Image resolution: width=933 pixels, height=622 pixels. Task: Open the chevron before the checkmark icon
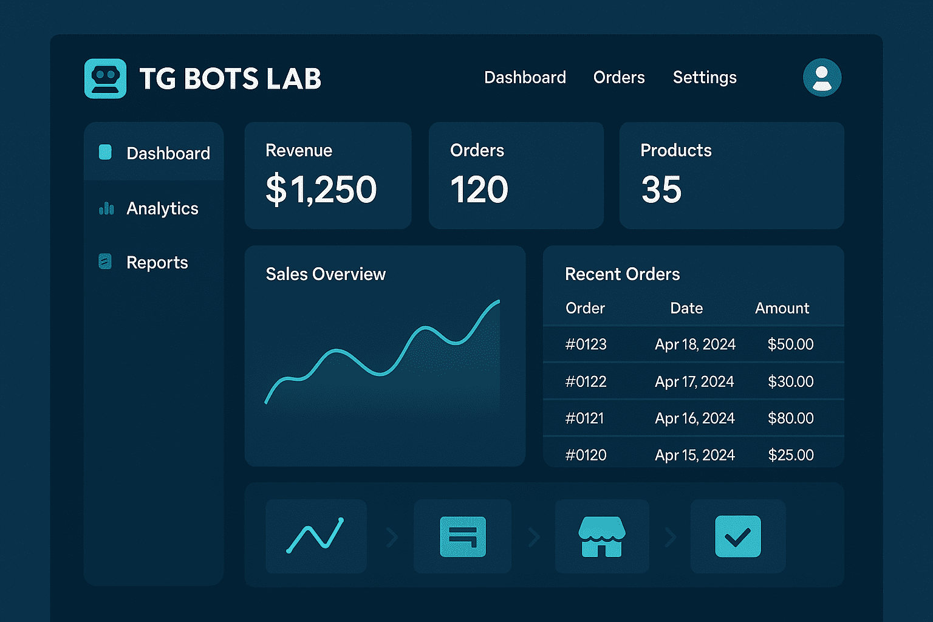pyautogui.click(x=671, y=536)
